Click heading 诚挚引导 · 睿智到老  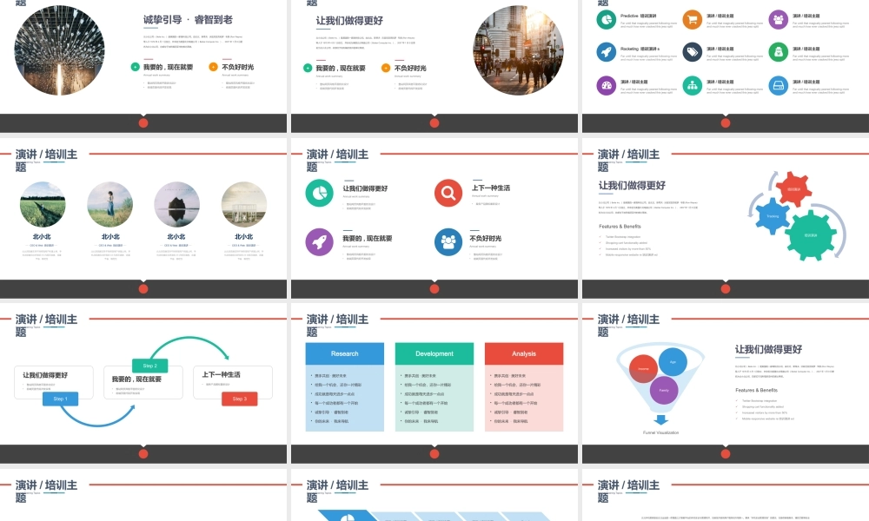pos(188,19)
